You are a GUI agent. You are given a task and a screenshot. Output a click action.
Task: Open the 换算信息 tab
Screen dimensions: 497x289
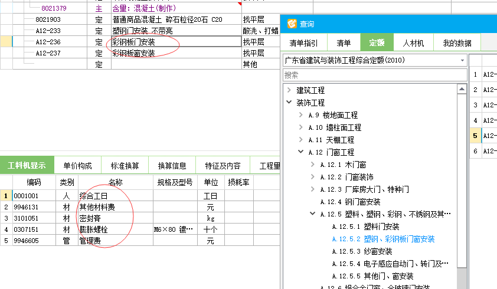tap(172, 166)
